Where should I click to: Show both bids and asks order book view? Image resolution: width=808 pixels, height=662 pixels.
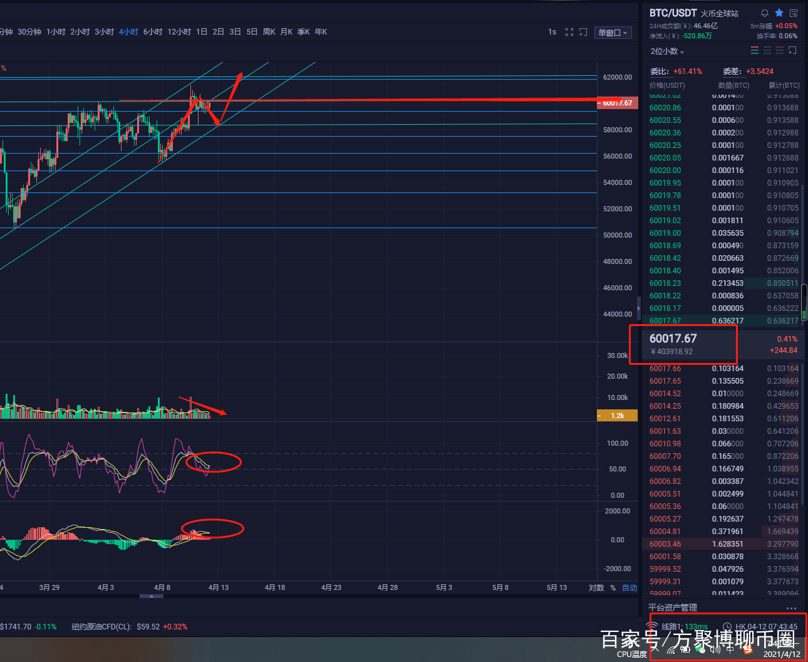755,51
